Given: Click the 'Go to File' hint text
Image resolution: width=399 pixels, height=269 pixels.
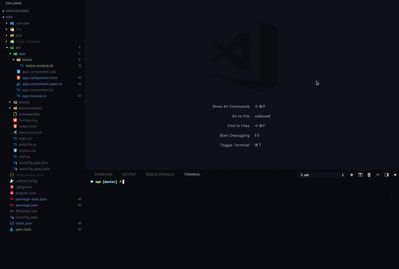Looking at the screenshot, I should 241,116.
